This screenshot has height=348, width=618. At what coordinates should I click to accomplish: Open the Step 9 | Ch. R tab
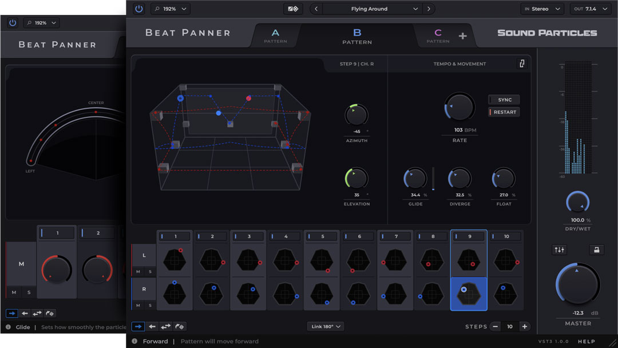click(356, 64)
